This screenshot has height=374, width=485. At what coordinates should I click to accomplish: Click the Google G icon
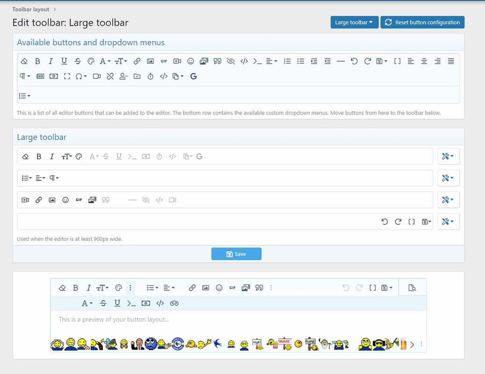pos(193,76)
